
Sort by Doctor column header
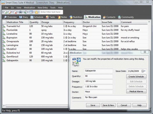(92, 22)
